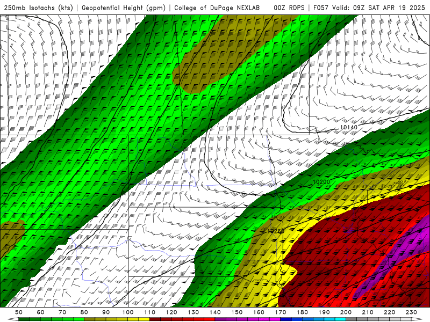Select the dark green swatch above the 50 label
Screen dimensions: 430x322
point(24,319)
